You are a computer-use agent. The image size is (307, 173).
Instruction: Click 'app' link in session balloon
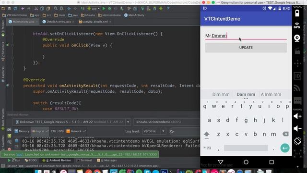pos(19,155)
